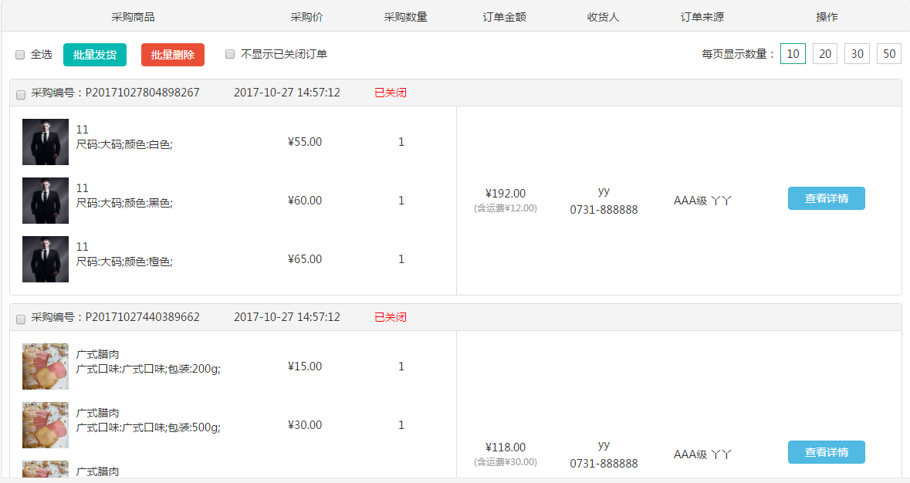This screenshot has width=910, height=483.
Task: Click the 批量发货 batch ship button
Action: coord(95,55)
